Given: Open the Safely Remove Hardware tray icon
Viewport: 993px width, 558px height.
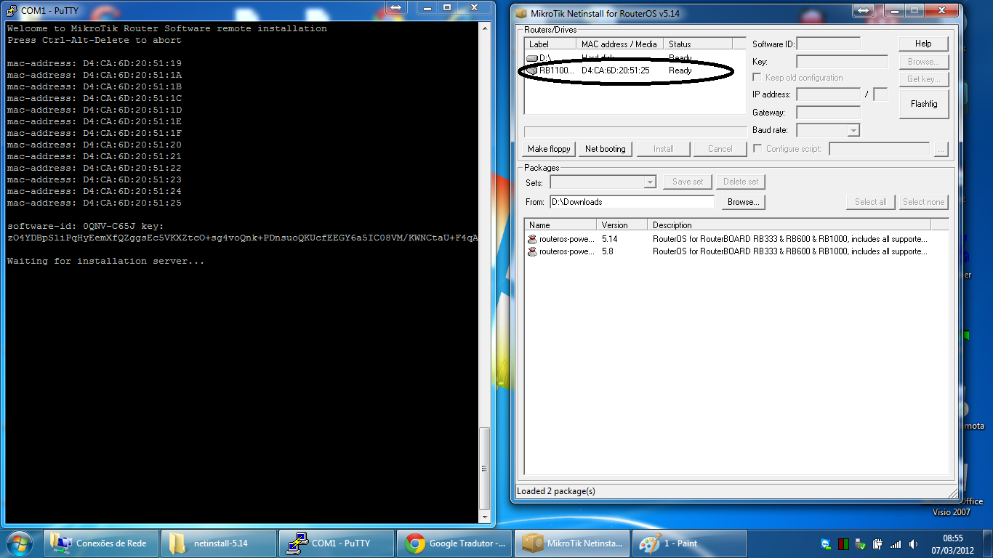Looking at the screenshot, I should [861, 543].
